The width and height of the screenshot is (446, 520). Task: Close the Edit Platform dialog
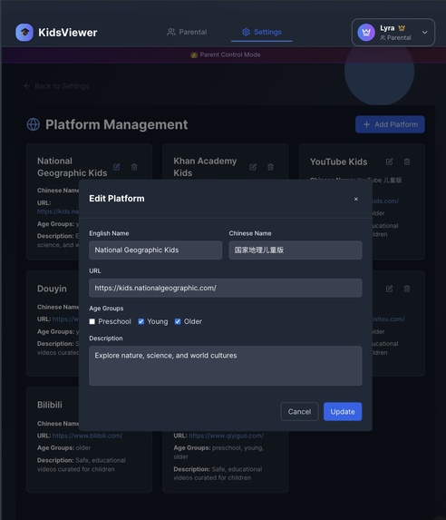tap(356, 199)
